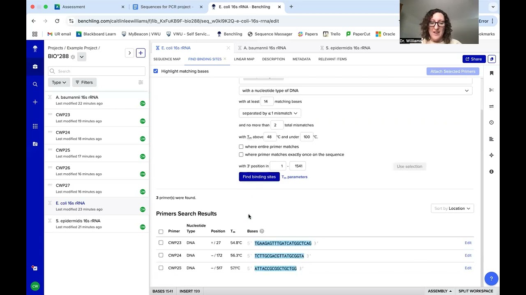The image size is (526, 295).
Task: Click the Share button
Action: [x=473, y=59]
